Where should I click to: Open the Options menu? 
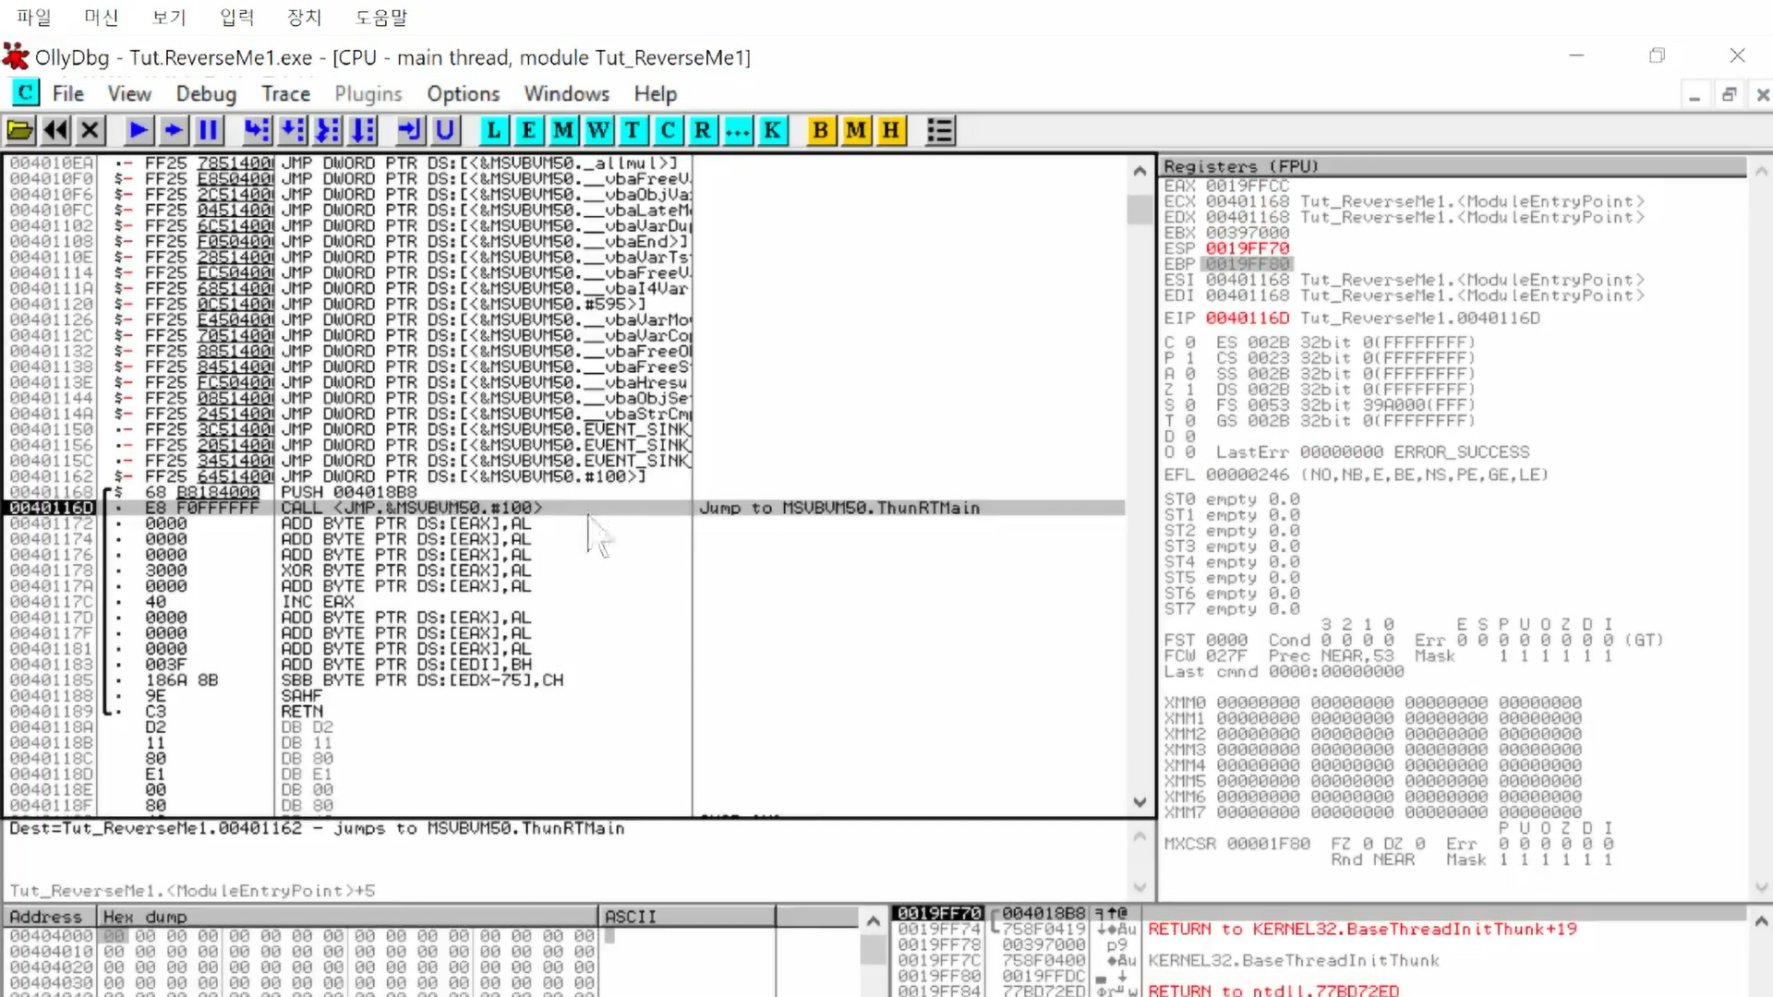click(x=463, y=94)
